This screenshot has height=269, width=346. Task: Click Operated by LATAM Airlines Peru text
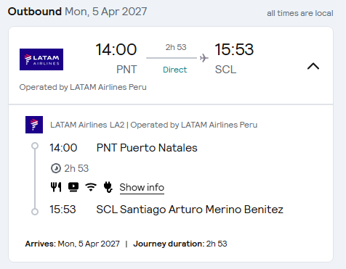(x=83, y=87)
